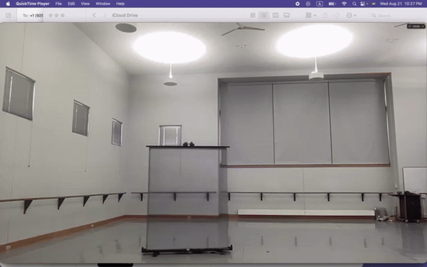Click the dark badge at video top right
The height and width of the screenshot is (267, 427).
416,26
